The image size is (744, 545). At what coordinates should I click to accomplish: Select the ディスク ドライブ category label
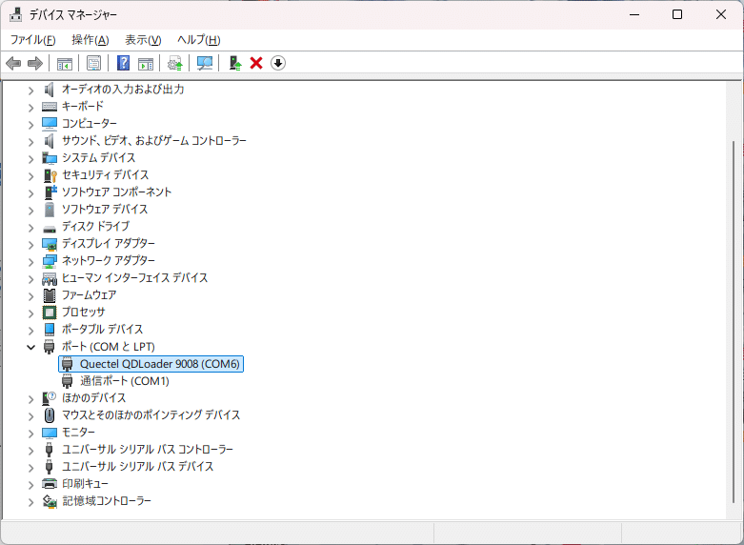tap(95, 227)
